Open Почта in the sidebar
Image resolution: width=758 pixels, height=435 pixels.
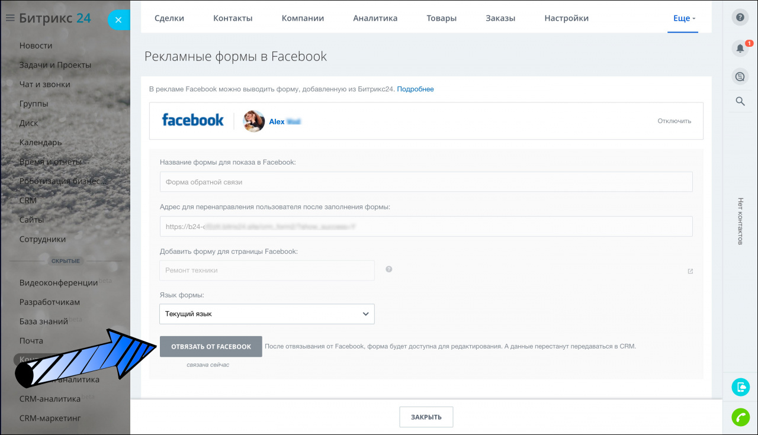(31, 341)
